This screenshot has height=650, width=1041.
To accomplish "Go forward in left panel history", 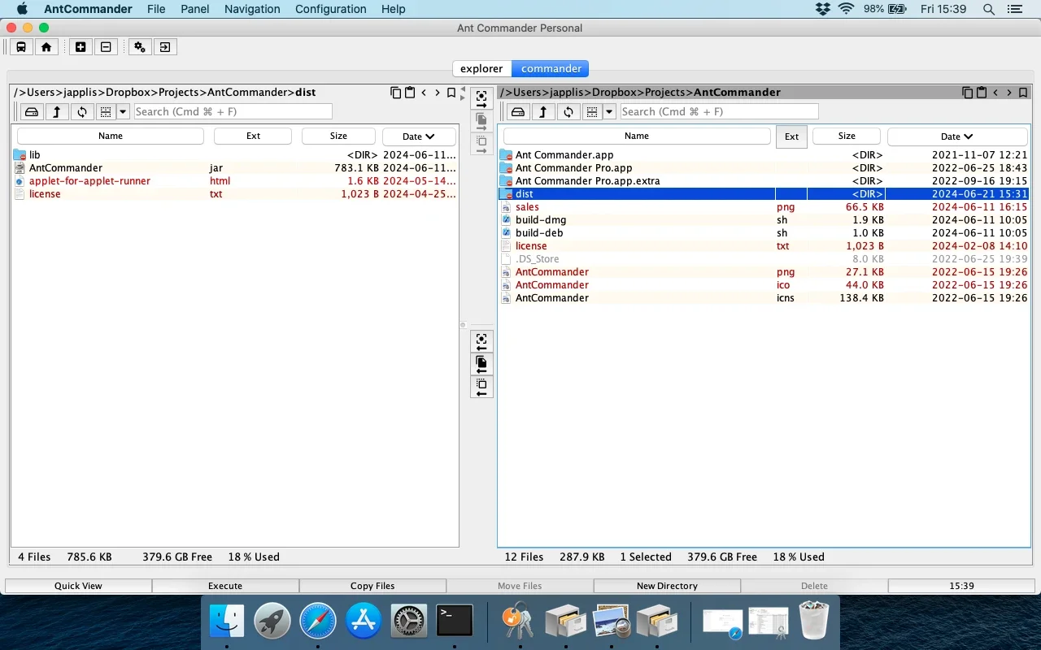I will coord(438,93).
